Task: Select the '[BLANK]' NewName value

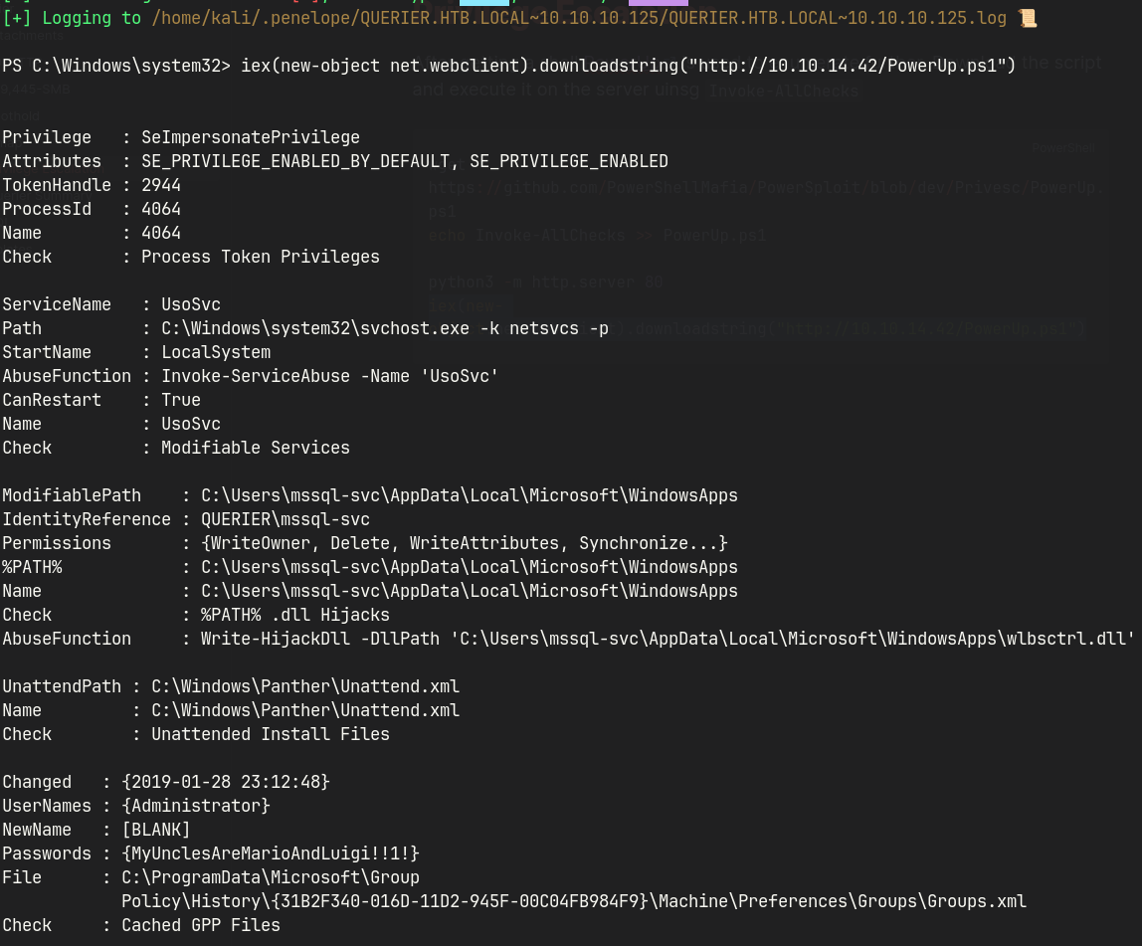Action: [156, 831]
